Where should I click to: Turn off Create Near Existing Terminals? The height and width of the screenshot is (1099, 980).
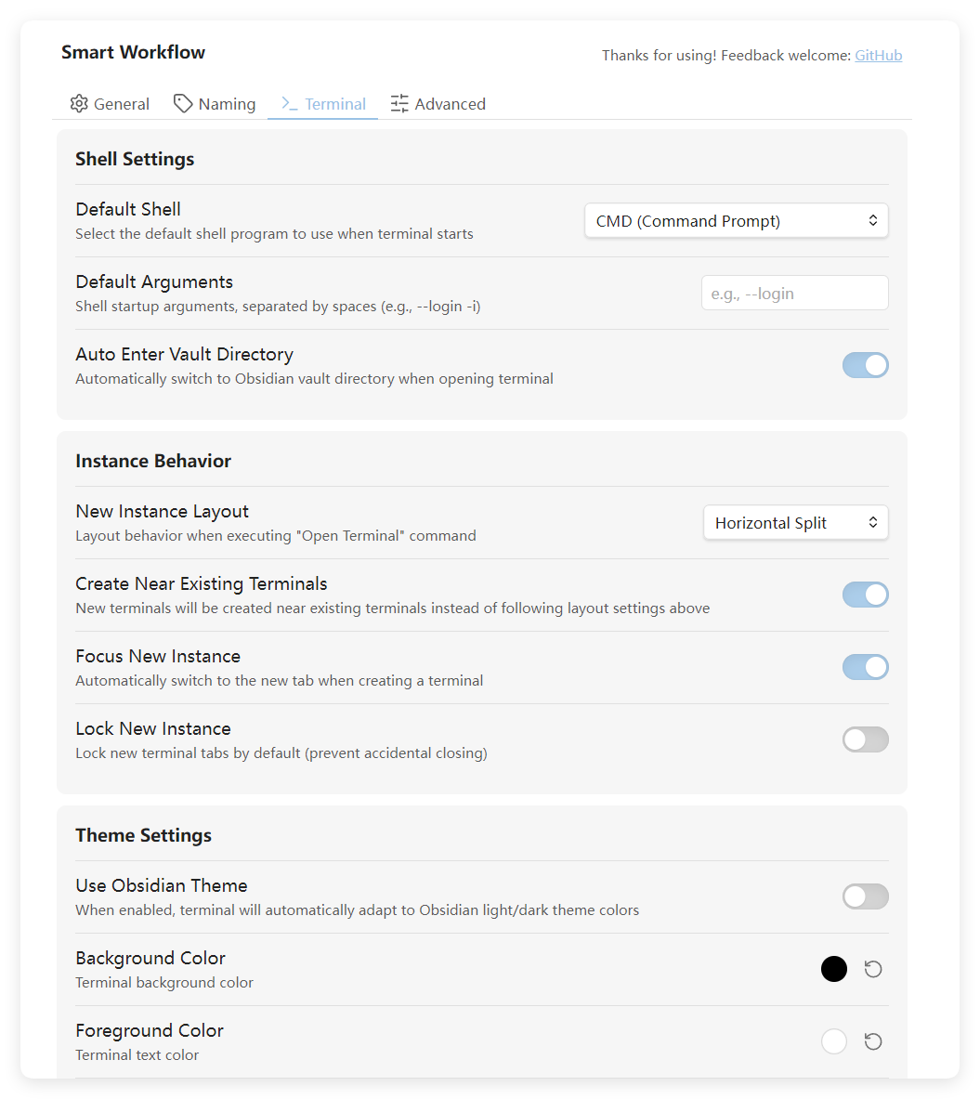[x=865, y=595]
